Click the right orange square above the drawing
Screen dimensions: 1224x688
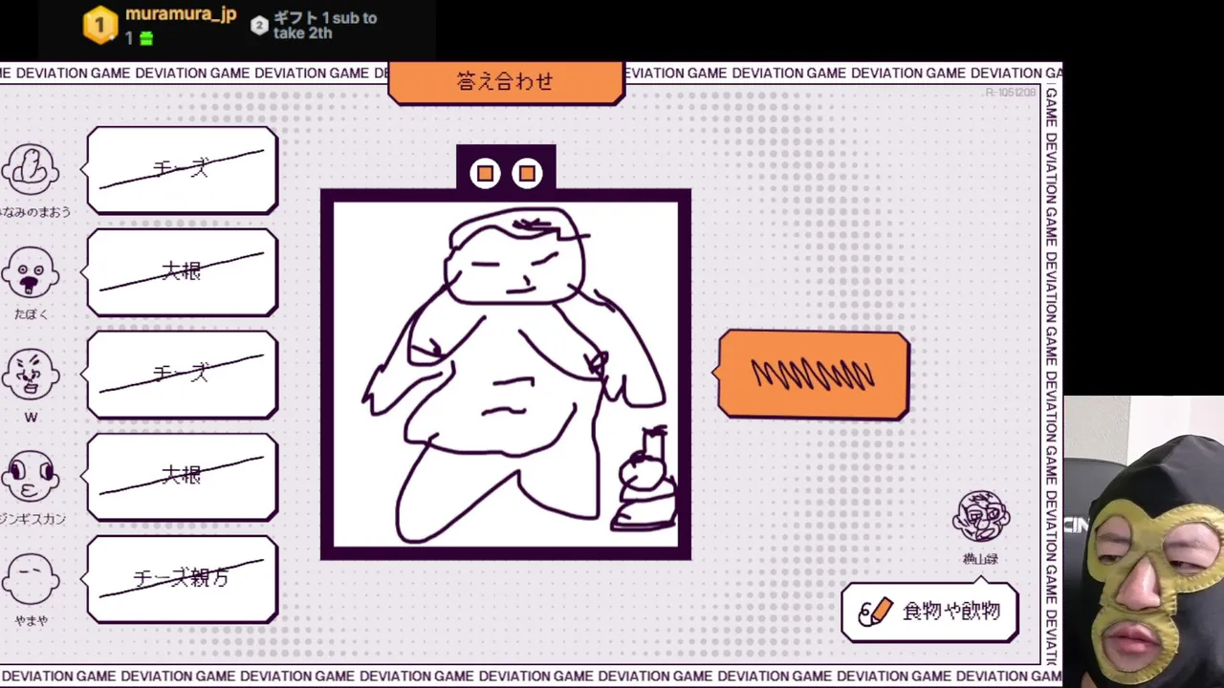coord(527,173)
